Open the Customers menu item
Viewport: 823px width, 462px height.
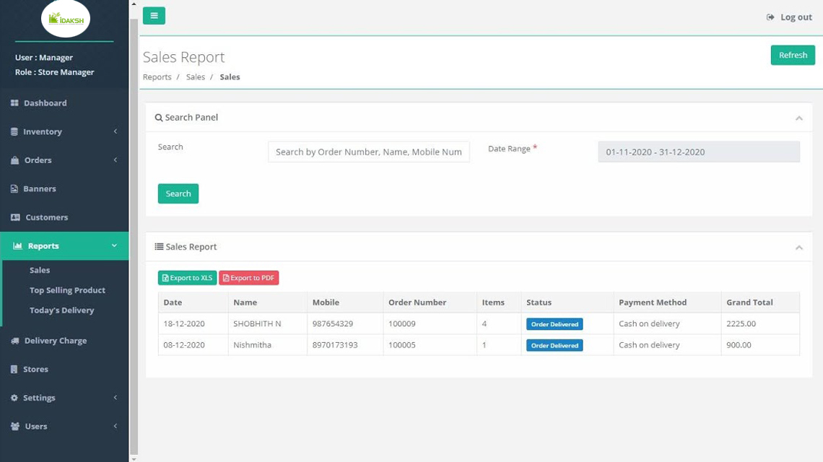(x=47, y=217)
